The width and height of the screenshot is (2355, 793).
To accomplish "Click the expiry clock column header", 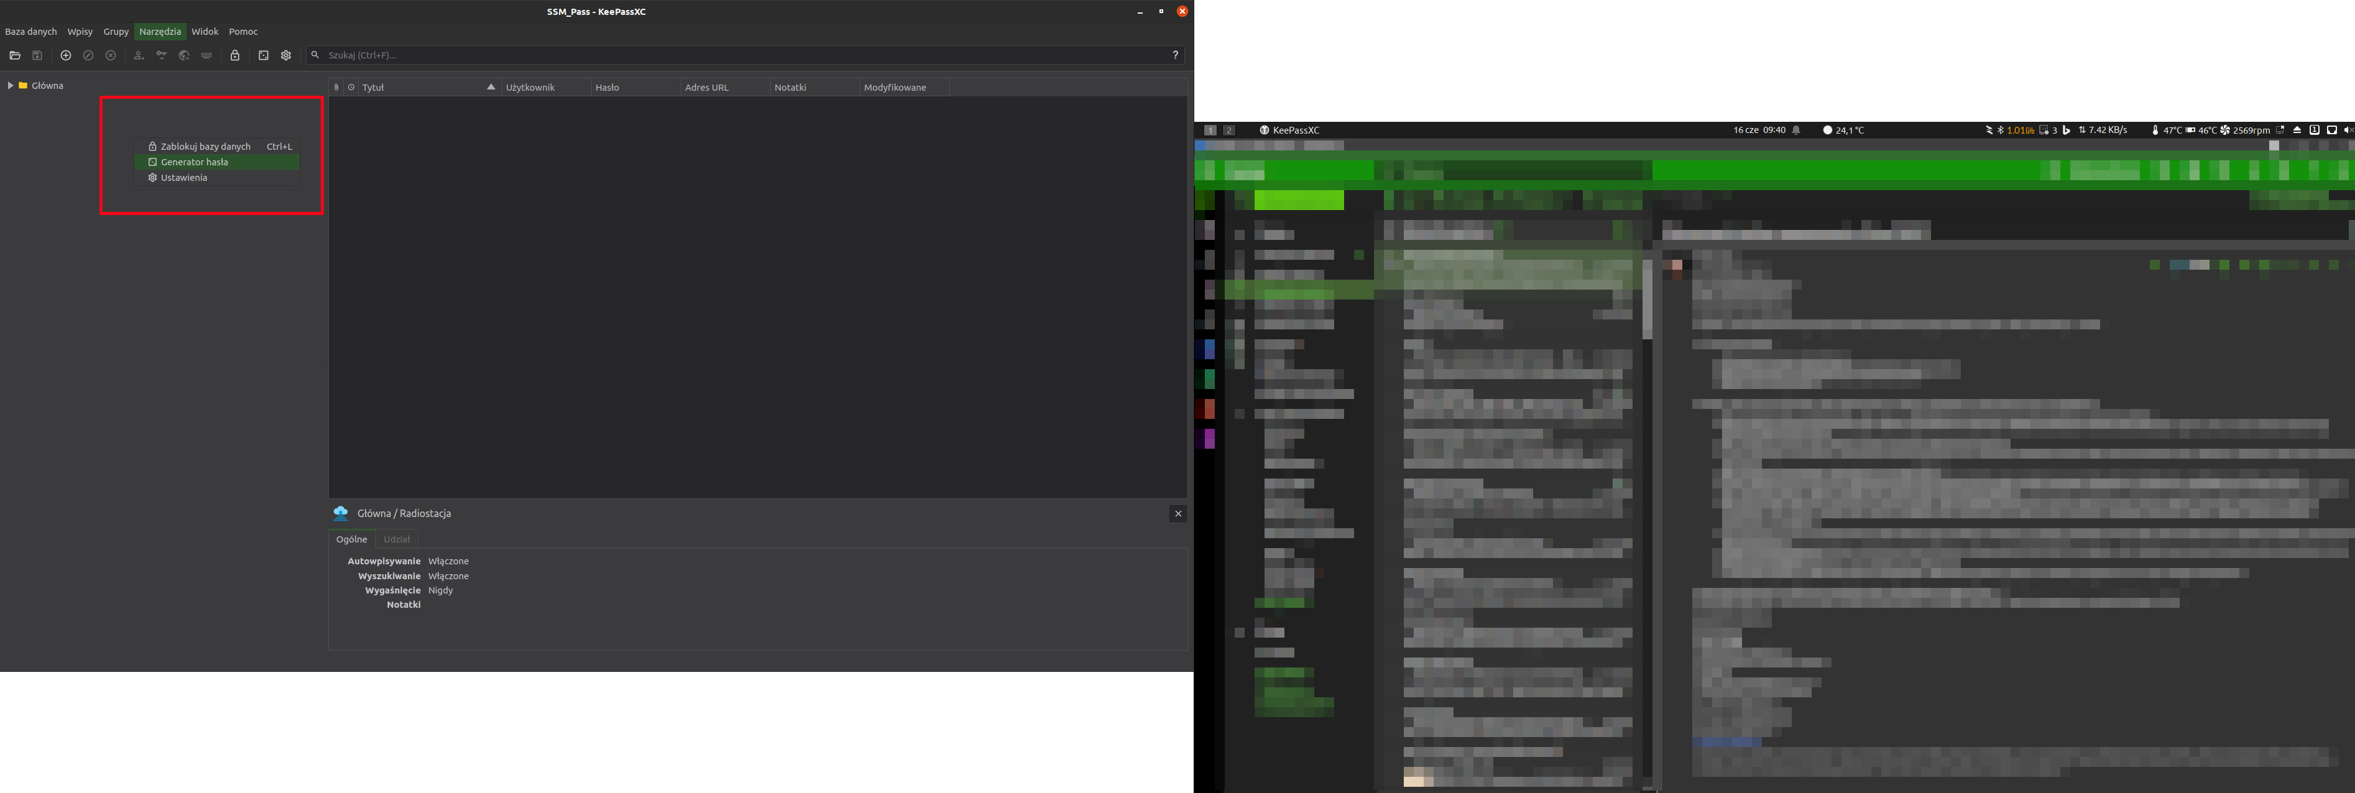I will point(351,88).
